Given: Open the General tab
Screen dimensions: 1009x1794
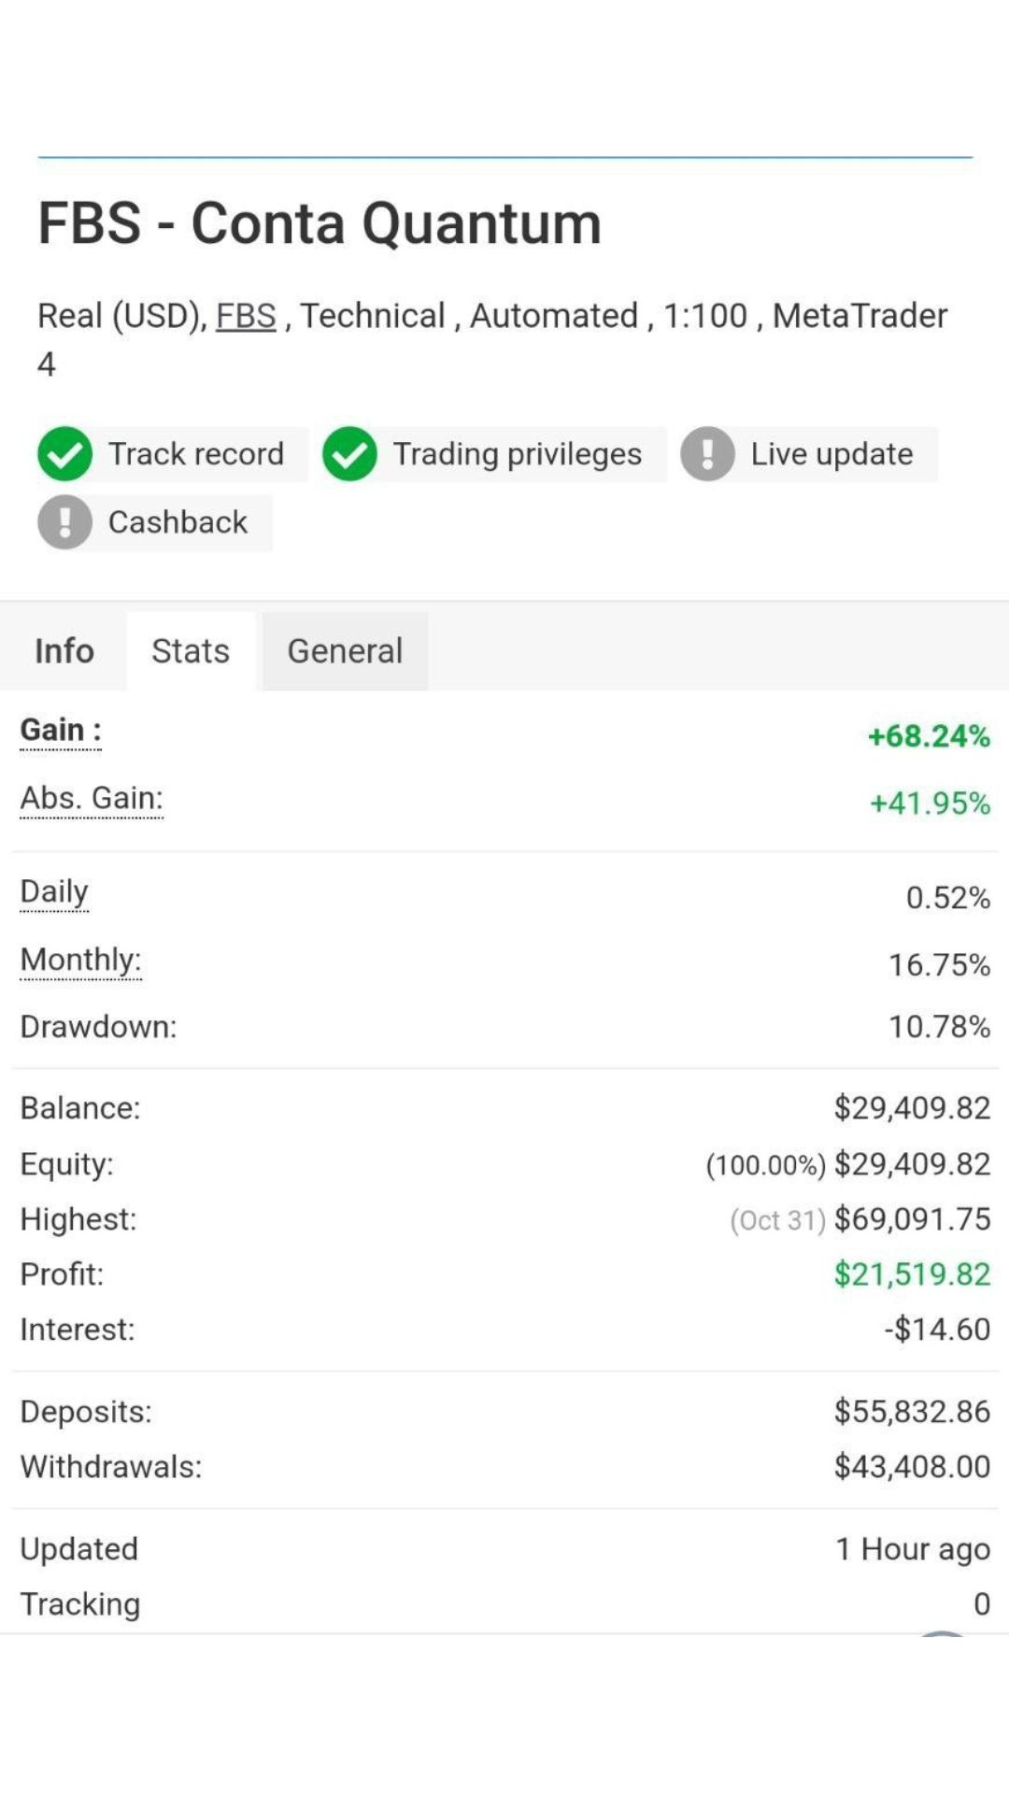Looking at the screenshot, I should 345,650.
